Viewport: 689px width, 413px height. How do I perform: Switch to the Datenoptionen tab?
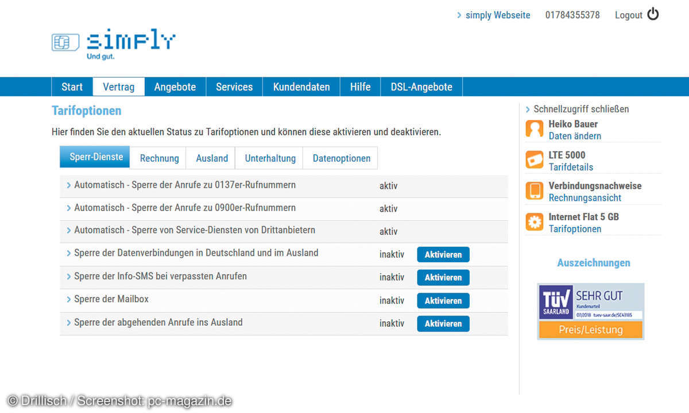[x=341, y=158]
